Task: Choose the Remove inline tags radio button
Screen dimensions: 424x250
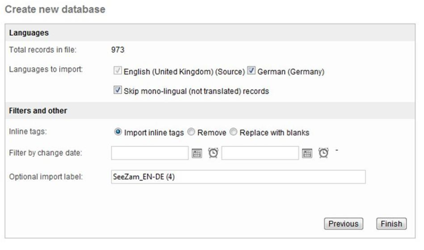Action: [191, 133]
